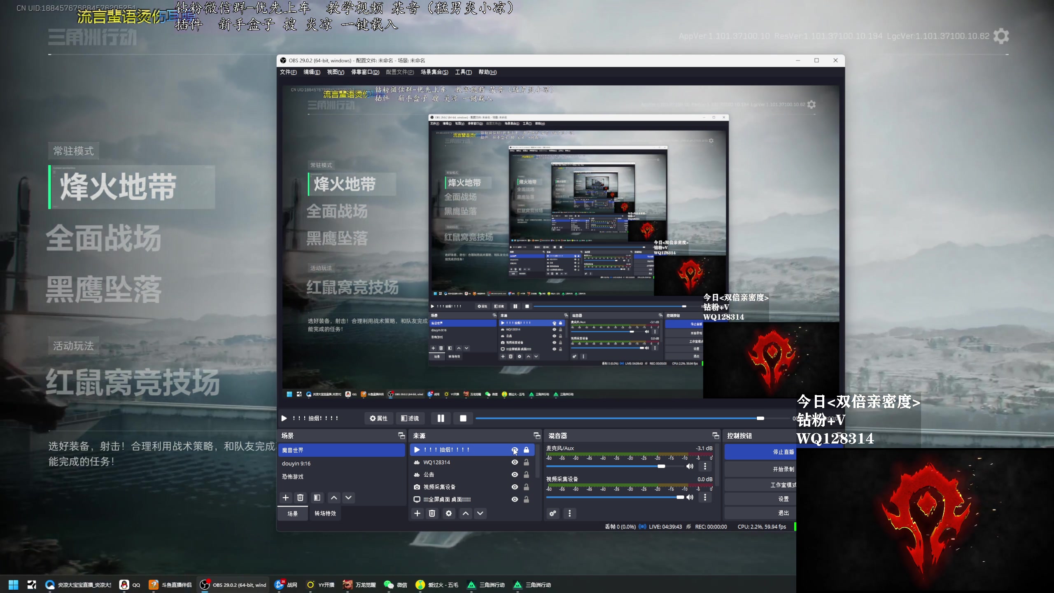Image resolution: width=1054 pixels, height=593 pixels.
Task: Lock the 视频采集设备 source in Sources list
Action: click(x=526, y=487)
